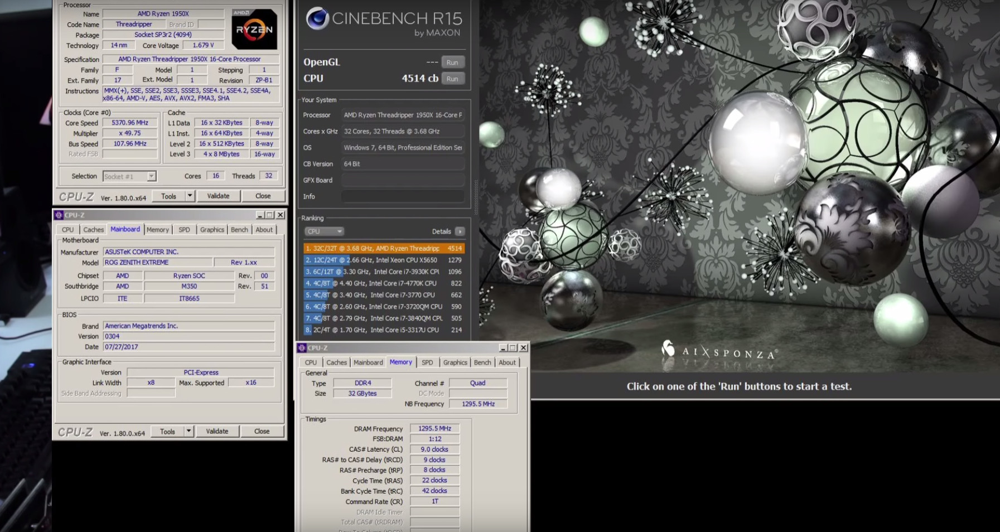Click the Details arrow button in Ranking
The image size is (1000, 532).
(460, 231)
